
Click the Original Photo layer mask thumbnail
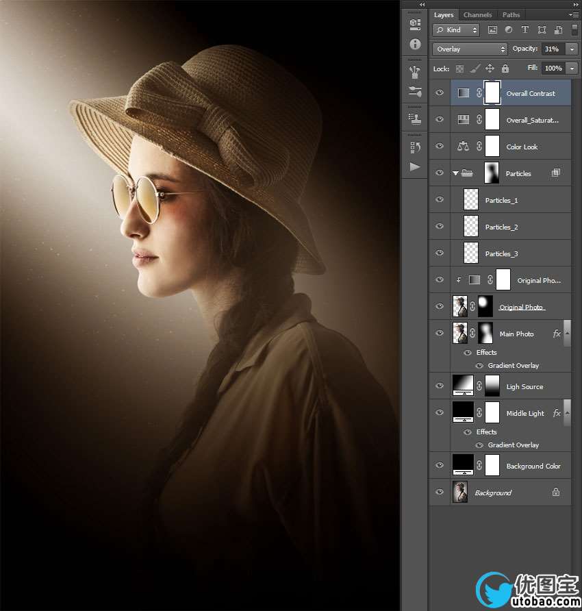tap(485, 306)
